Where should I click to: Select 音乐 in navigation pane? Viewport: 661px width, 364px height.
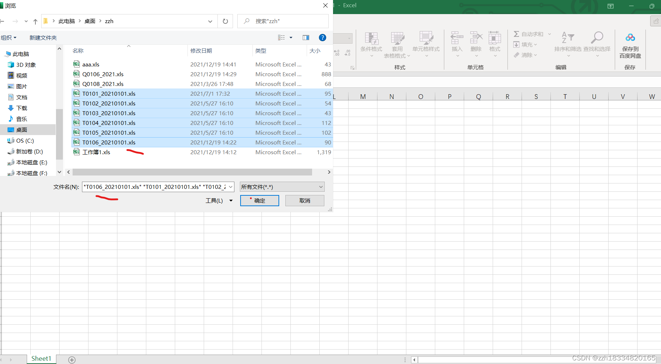[22, 119]
